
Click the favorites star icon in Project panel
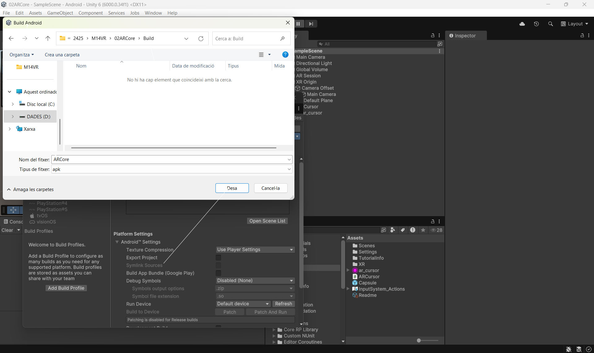point(423,230)
